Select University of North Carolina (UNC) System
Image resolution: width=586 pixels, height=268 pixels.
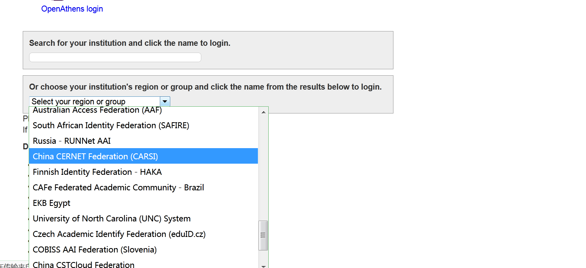(112, 219)
